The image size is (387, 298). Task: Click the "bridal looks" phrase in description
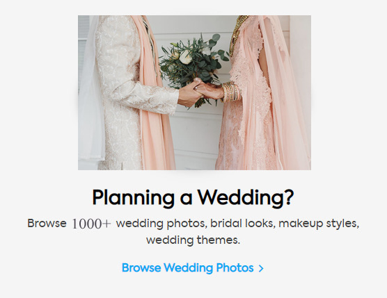242,224
